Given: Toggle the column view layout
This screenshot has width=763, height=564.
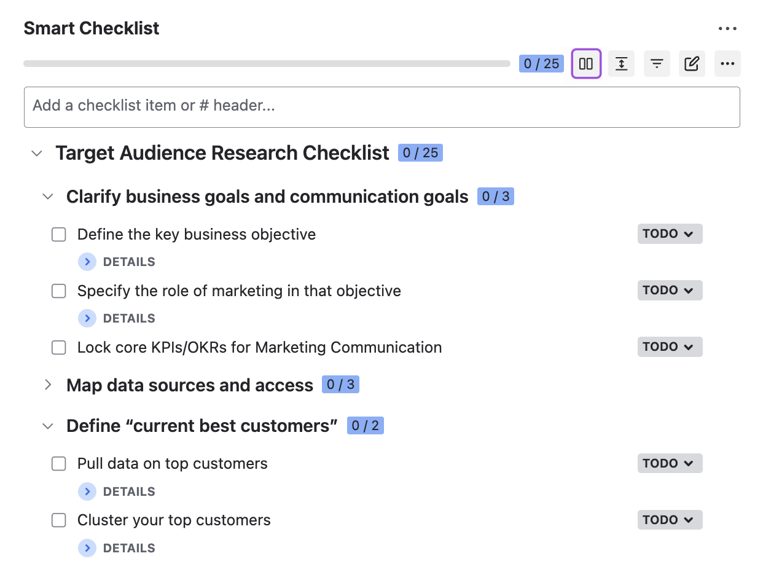Looking at the screenshot, I should tap(585, 63).
